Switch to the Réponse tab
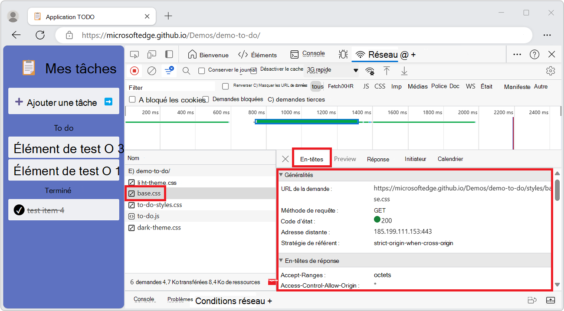 click(x=378, y=159)
